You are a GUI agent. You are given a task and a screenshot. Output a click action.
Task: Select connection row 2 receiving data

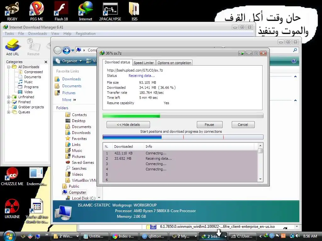(180, 158)
